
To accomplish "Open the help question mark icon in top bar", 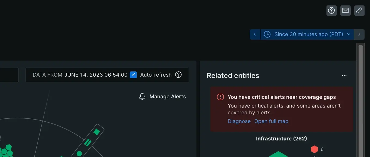I will tap(331, 11).
